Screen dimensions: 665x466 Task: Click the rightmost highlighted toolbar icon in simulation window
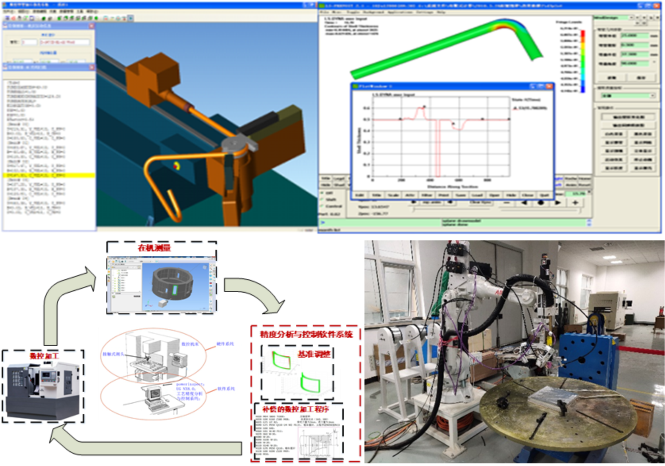[130, 18]
